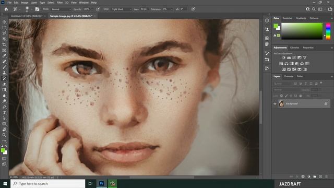Select the Rectangular Marquee tool
Viewport: 334px width, 188px height.
pyautogui.click(x=4, y=28)
